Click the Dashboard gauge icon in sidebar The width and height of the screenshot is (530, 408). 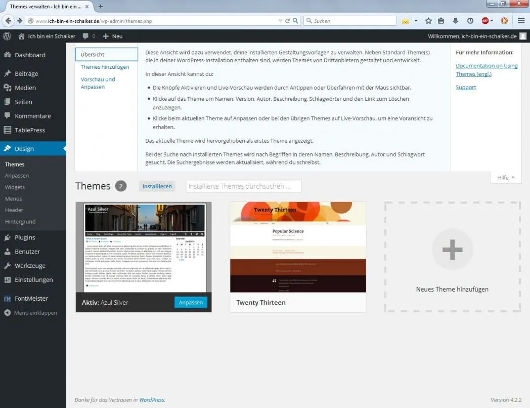click(8, 55)
